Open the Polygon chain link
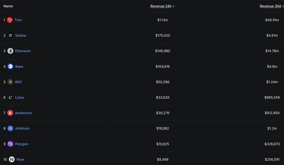This screenshot has height=165, width=284. [x=22, y=144]
